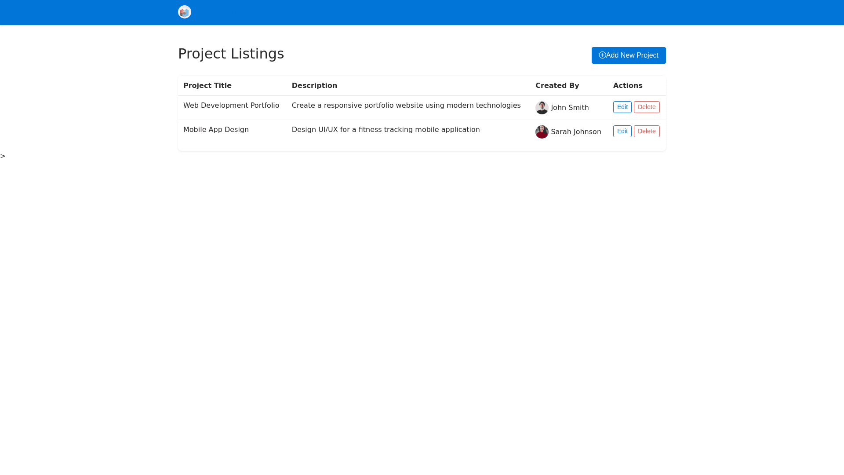Click the app logo in the navbar
This screenshot has height=475, width=844.
(x=185, y=12)
